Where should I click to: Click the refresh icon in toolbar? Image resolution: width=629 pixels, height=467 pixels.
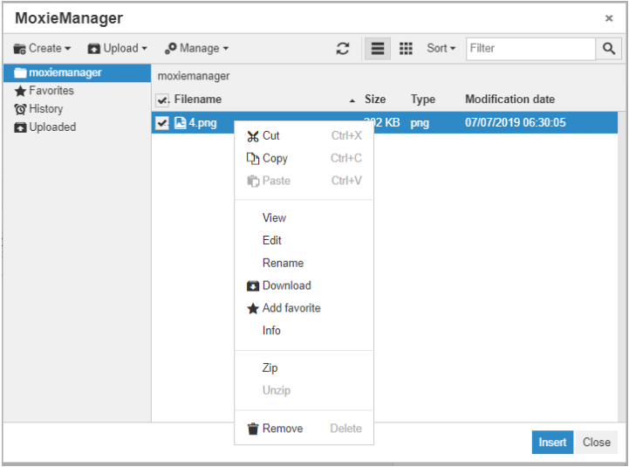343,49
